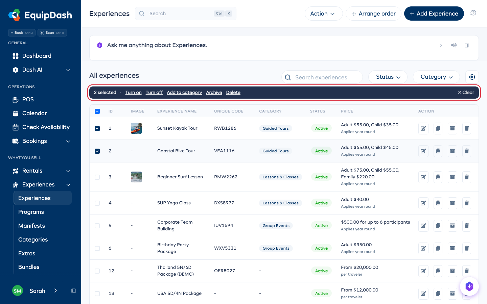Check the SUP Yoga Class checkbox
This screenshot has height=304, width=487.
point(97,203)
